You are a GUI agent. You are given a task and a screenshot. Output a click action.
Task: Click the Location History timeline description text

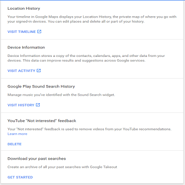pyautogui.click(x=92, y=19)
